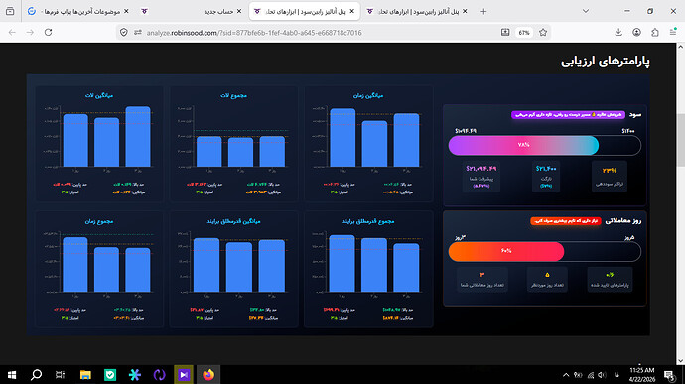This screenshot has height=384, width=685.
Task: Open the Firefox downloads panel
Action: pyautogui.click(x=618, y=33)
